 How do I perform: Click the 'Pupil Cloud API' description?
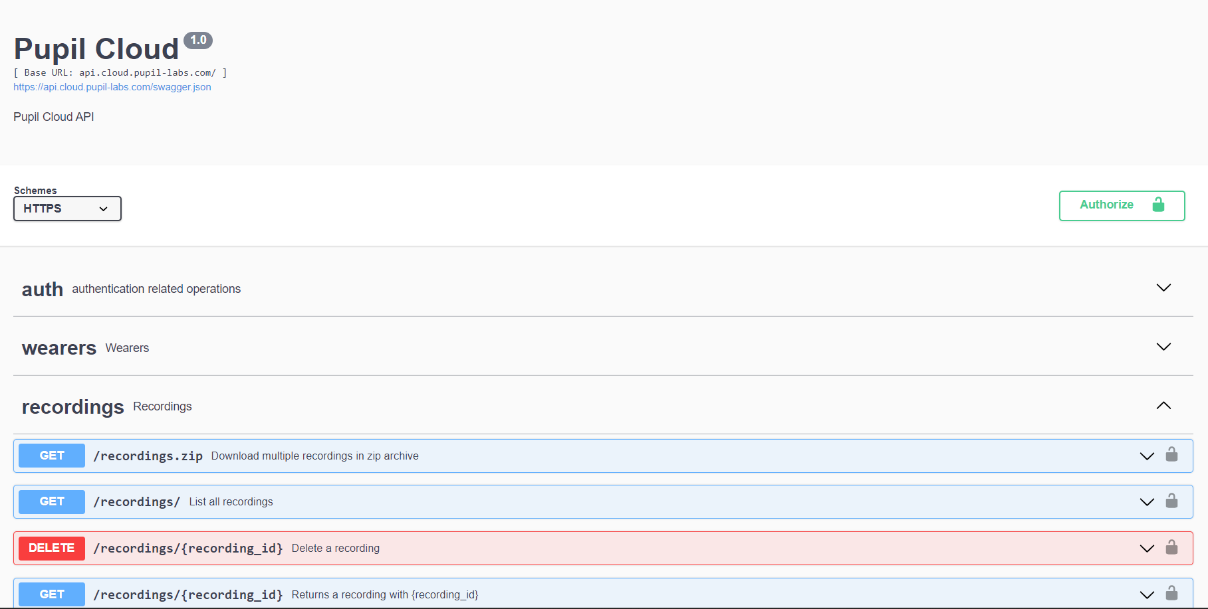coord(54,117)
